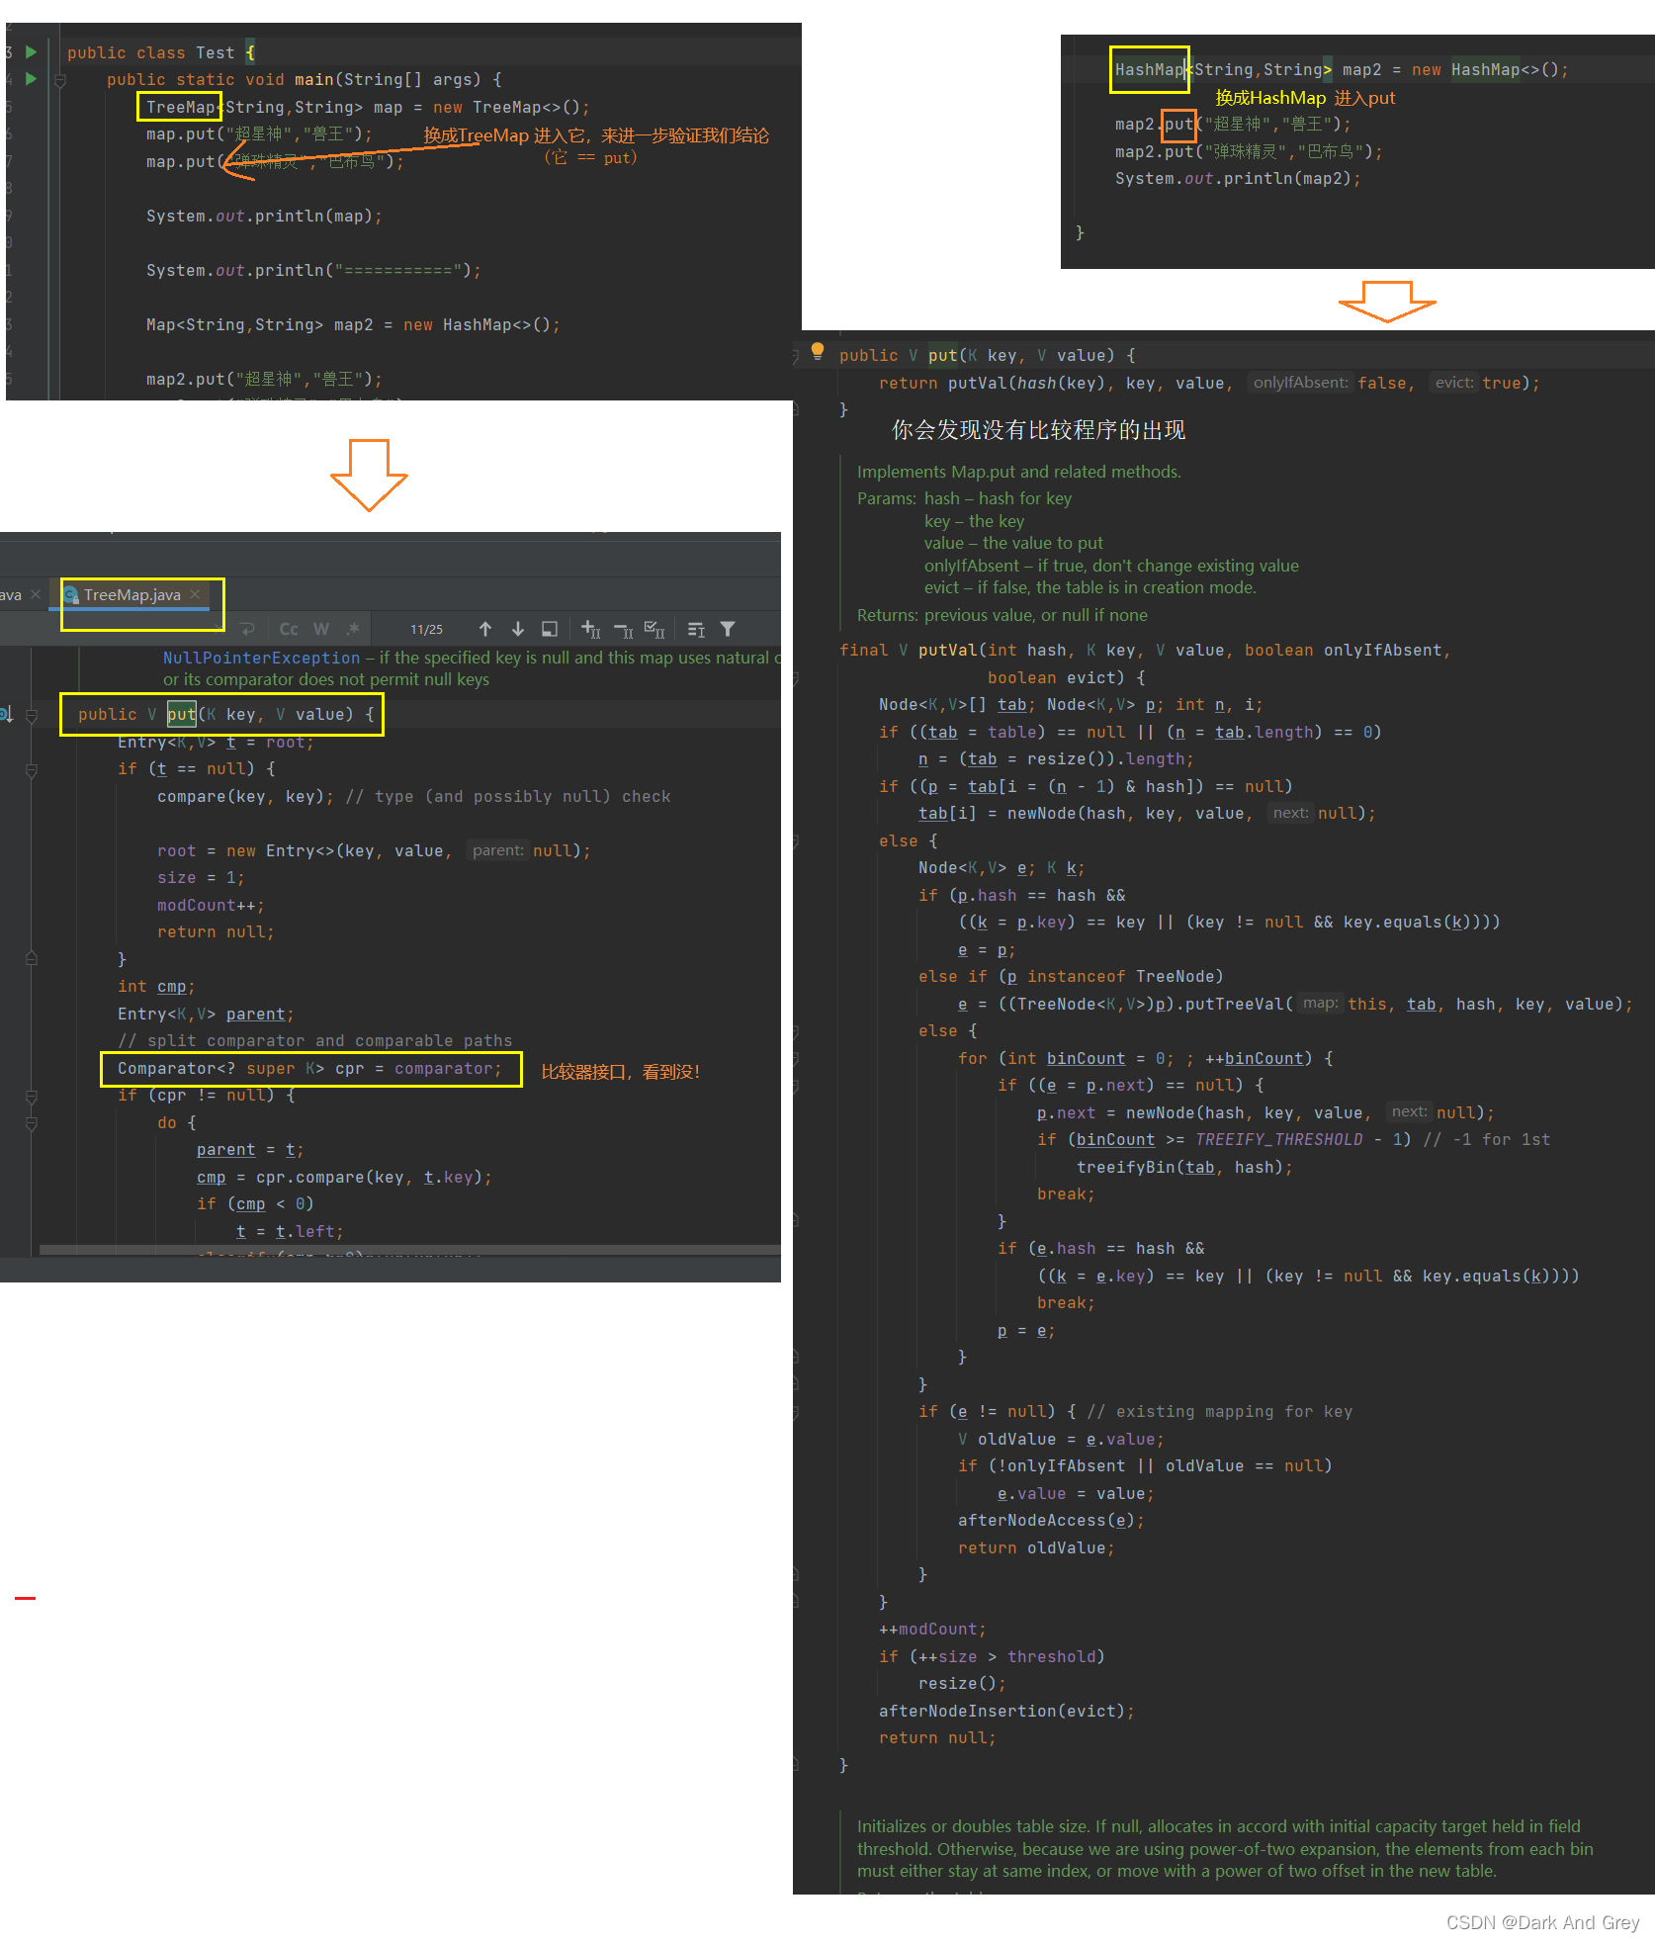Jump to next search occurrence arrow
The width and height of the screenshot is (1655, 1942).
click(517, 629)
